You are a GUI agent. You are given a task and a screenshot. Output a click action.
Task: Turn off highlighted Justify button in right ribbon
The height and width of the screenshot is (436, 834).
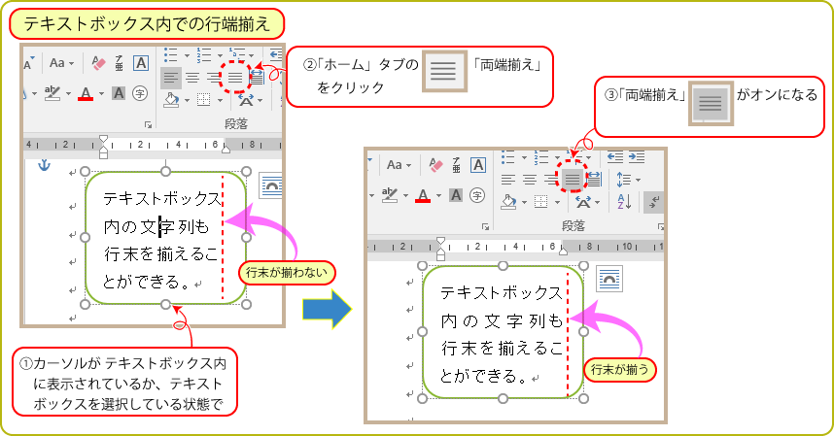coord(572,179)
